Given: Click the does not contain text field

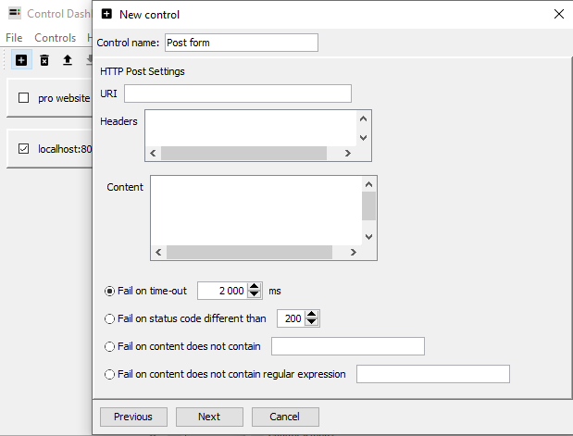Looking at the screenshot, I should click(x=348, y=346).
